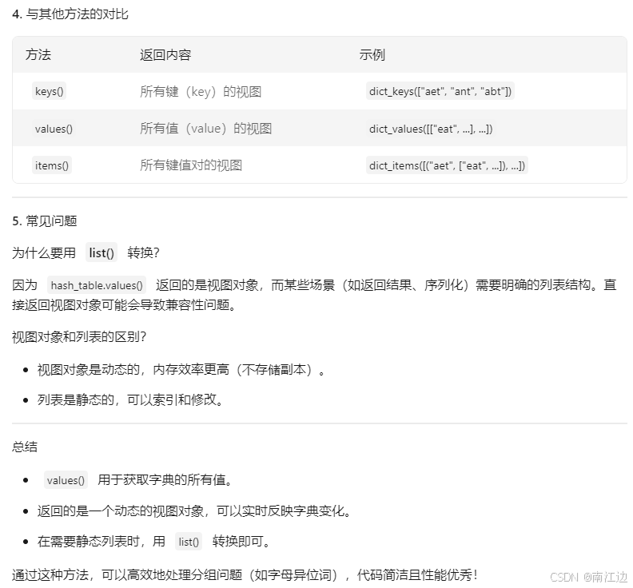Select the items() code cell

pos(52,165)
